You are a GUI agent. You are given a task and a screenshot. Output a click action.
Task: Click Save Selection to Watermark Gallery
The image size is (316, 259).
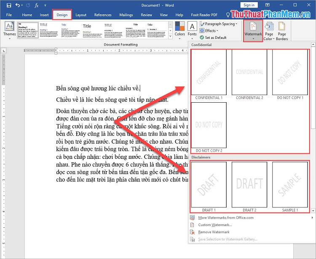[x=251, y=239]
